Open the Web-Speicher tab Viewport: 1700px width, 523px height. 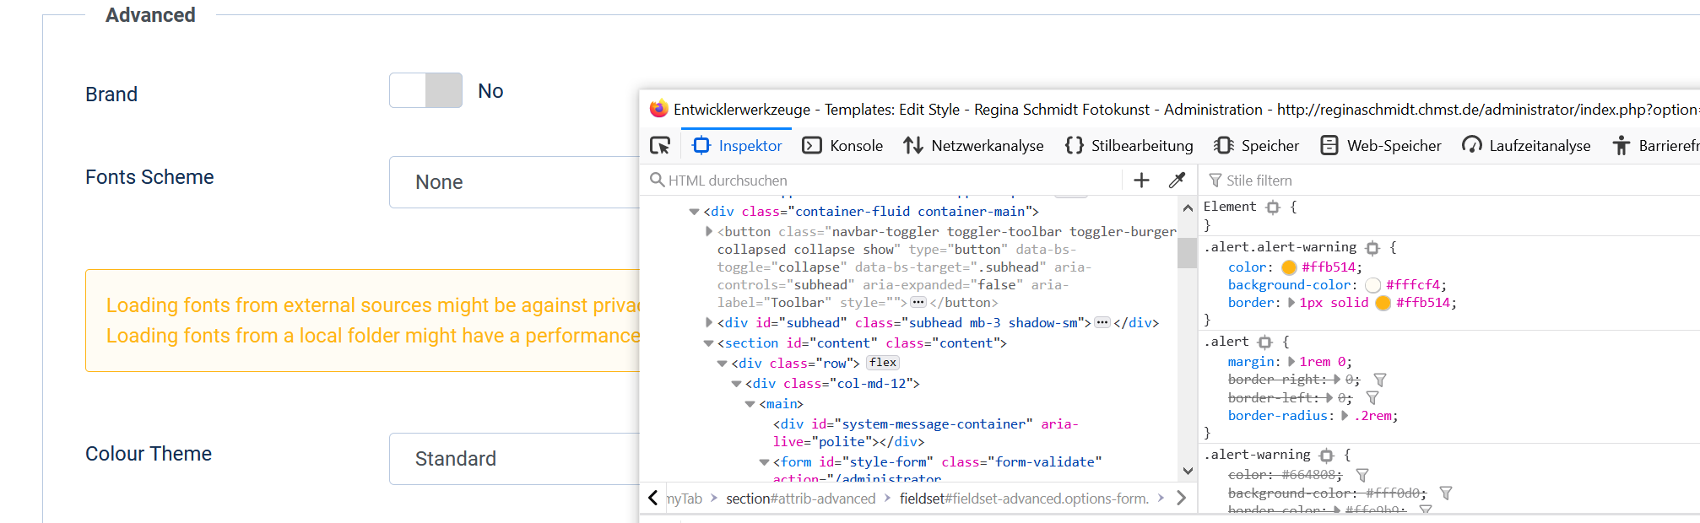[1380, 146]
